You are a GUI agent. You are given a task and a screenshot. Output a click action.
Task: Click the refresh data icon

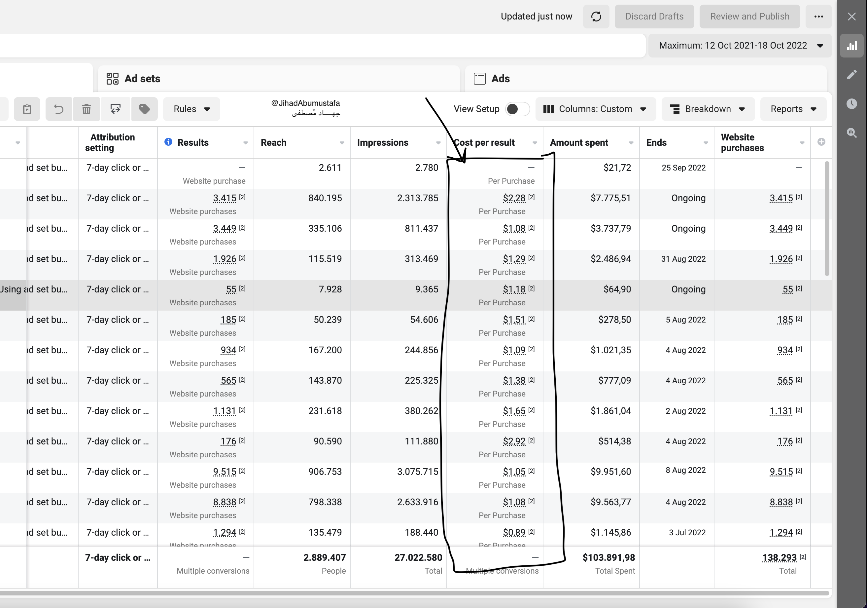tap(596, 16)
